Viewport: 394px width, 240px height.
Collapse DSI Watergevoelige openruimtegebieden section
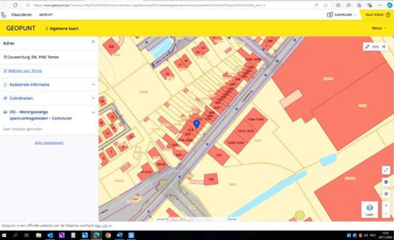pos(93,112)
